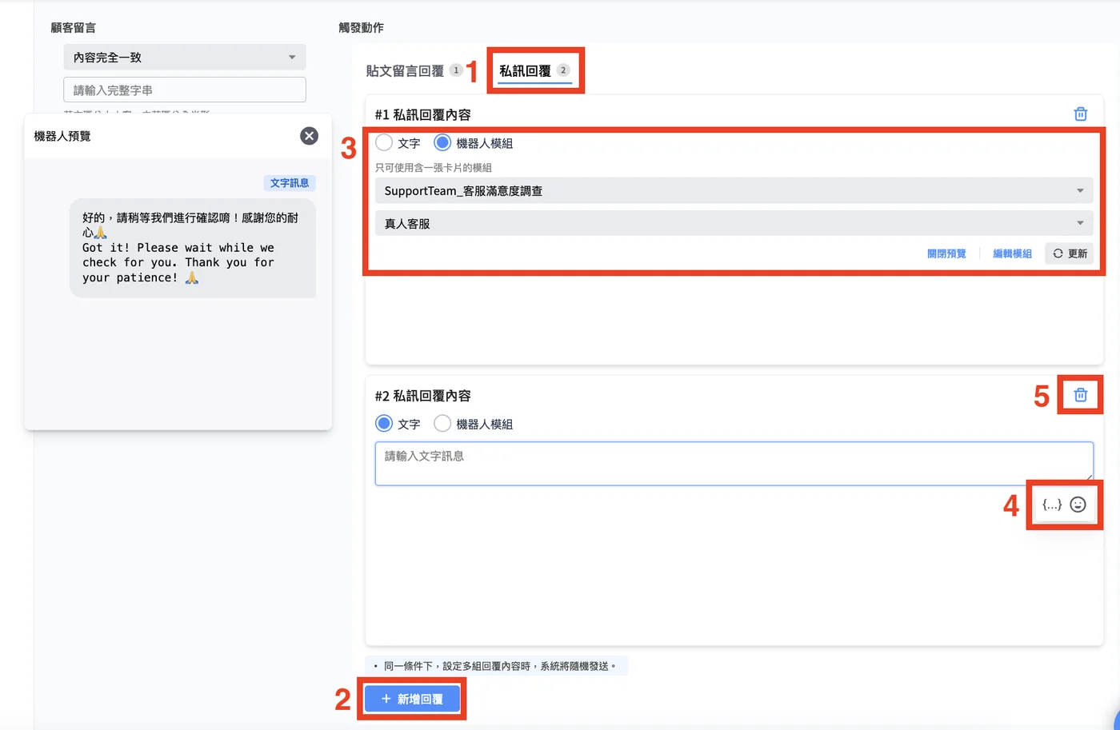Insert a variable with the {…} icon

[1052, 505]
